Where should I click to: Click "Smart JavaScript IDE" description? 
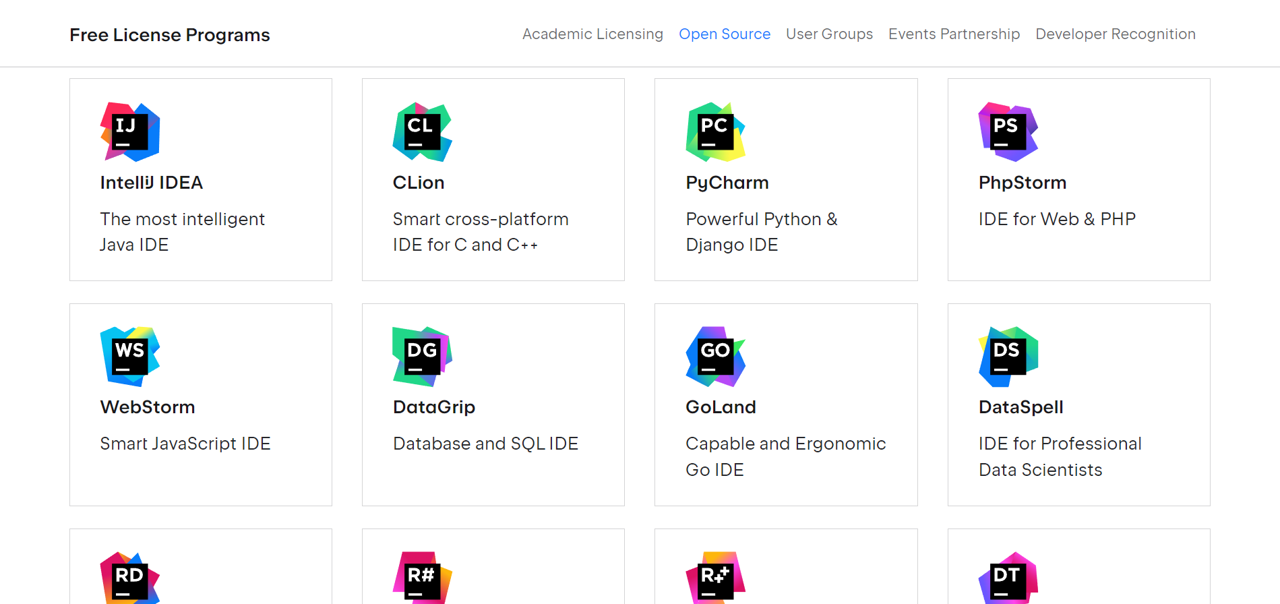(185, 444)
